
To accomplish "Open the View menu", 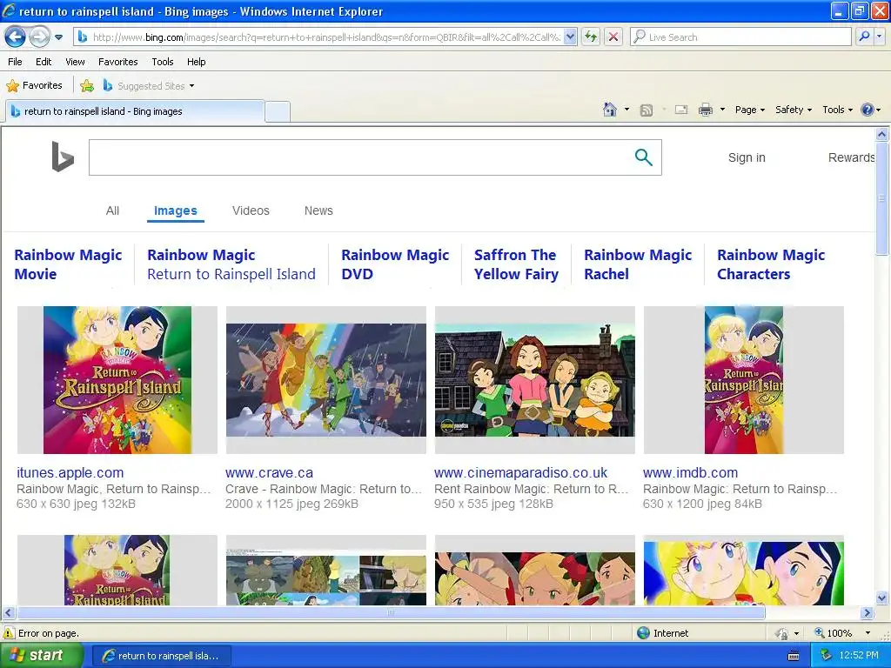I will coord(75,62).
